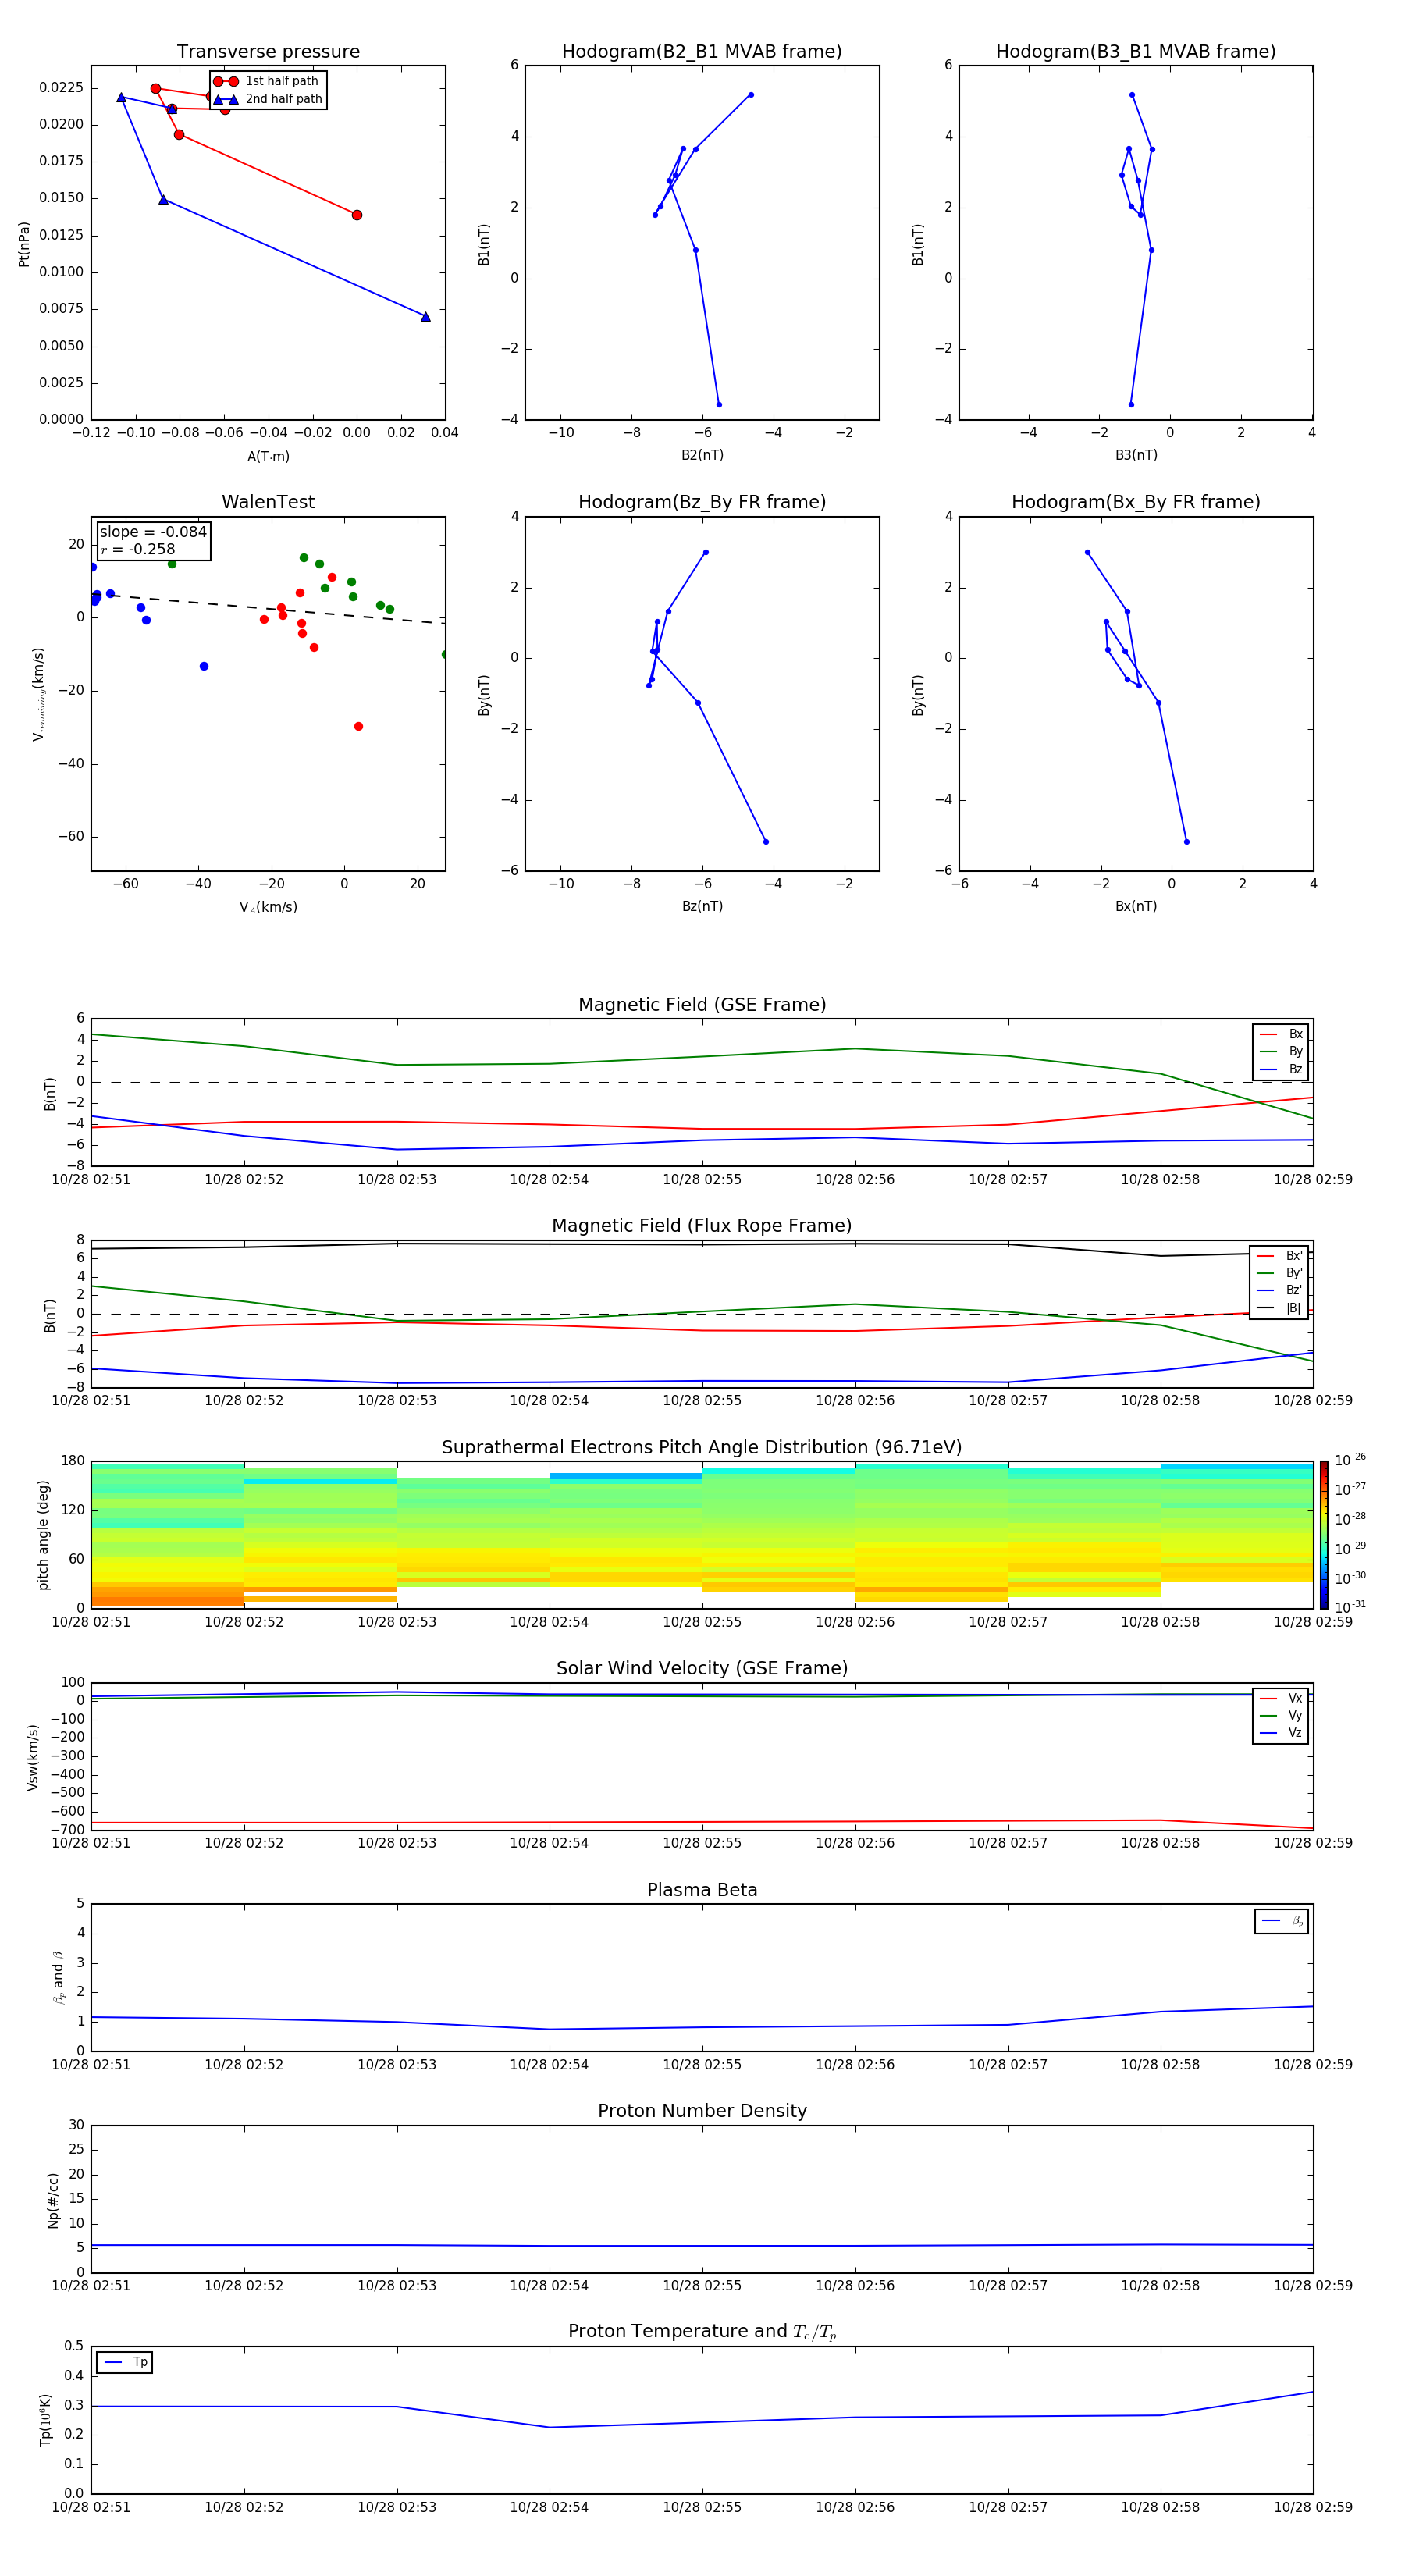Click the '10/28 02:57' tick on Proton Number Density plot

point(1008,2285)
